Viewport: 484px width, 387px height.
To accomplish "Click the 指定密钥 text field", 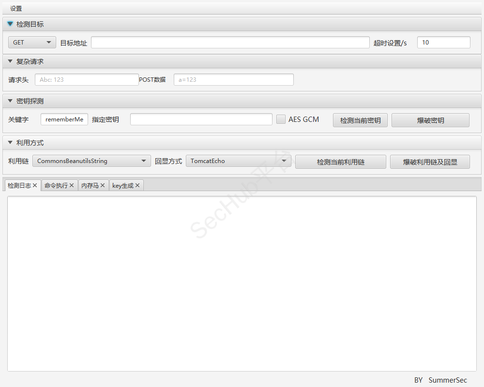I will pyautogui.click(x=201, y=119).
